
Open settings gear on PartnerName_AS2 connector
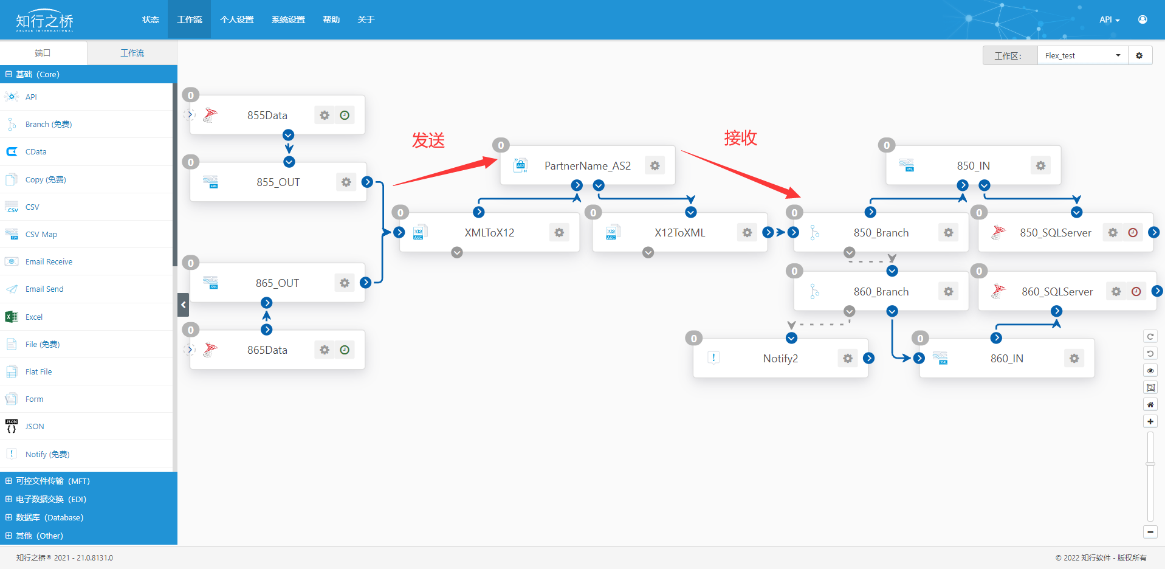click(655, 165)
